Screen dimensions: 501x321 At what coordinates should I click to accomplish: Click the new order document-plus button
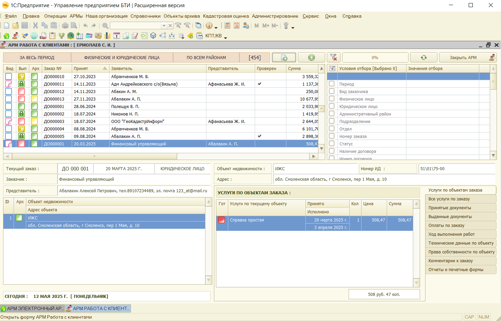click(284, 57)
